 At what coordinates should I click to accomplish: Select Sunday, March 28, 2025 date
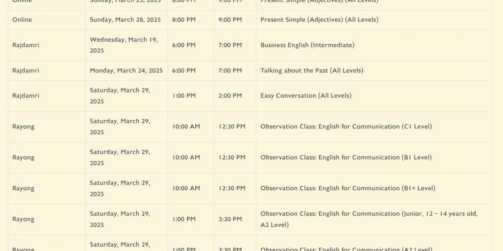click(125, 20)
